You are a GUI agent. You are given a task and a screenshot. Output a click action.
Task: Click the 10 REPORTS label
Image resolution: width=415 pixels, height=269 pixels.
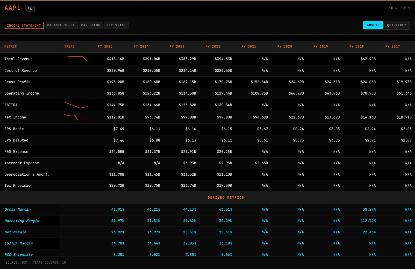(399, 8)
